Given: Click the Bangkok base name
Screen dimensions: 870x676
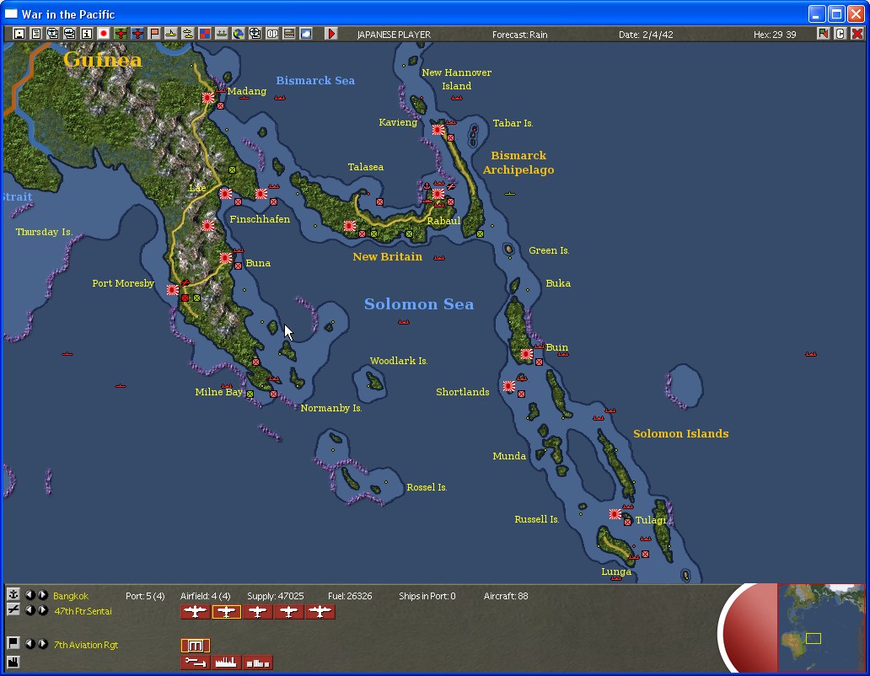Looking at the screenshot, I should [71, 596].
